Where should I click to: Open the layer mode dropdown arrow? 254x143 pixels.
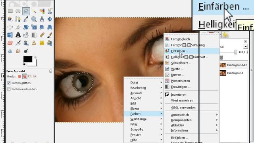pos(246,47)
